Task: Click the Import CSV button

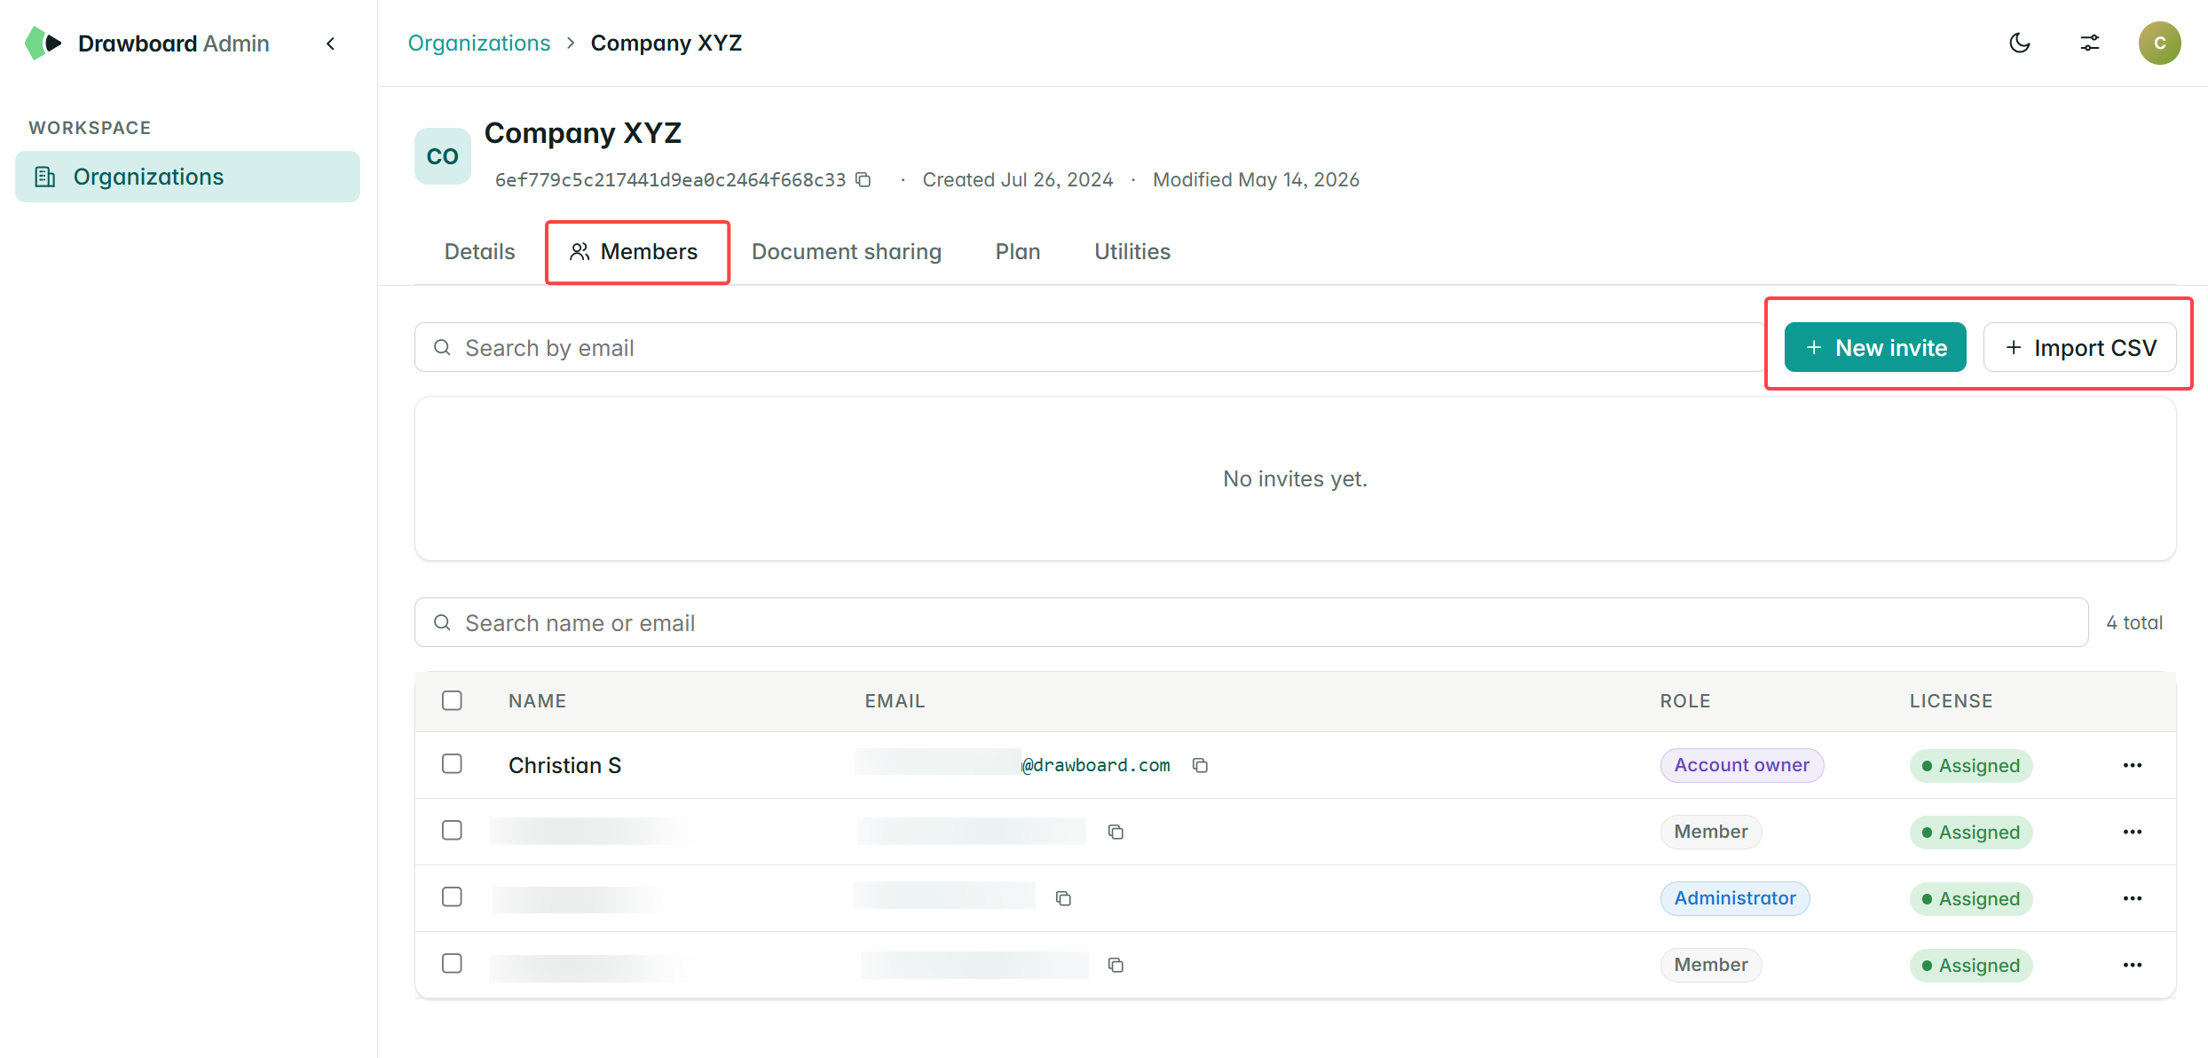Action: [x=2079, y=347]
